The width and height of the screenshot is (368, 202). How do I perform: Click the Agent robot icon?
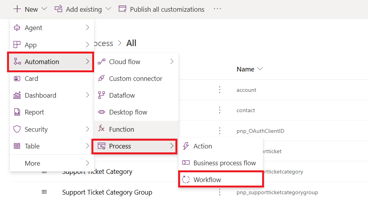click(17, 28)
